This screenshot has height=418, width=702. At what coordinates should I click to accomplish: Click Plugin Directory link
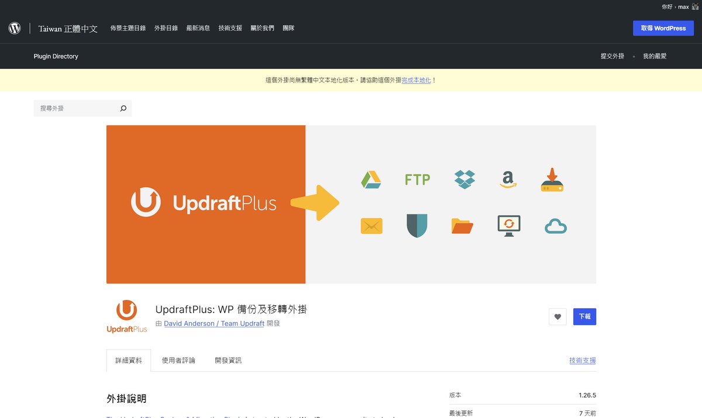pyautogui.click(x=56, y=56)
